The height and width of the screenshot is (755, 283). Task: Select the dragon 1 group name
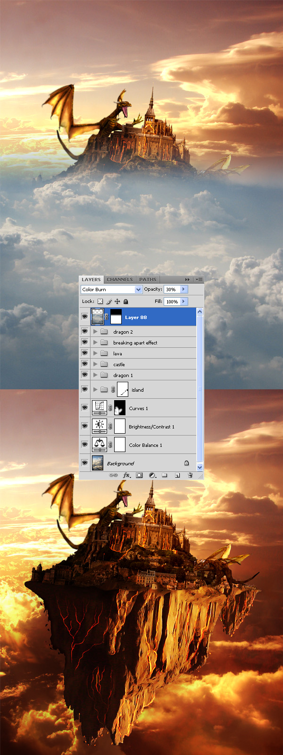point(123,376)
